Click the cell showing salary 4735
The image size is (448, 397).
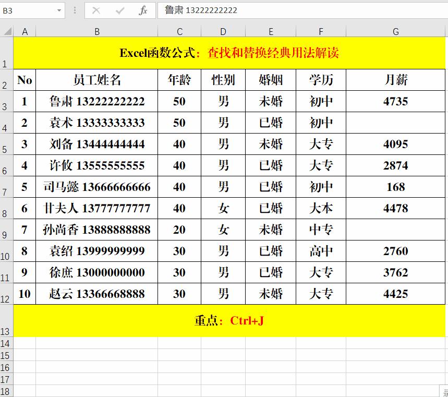pos(395,101)
